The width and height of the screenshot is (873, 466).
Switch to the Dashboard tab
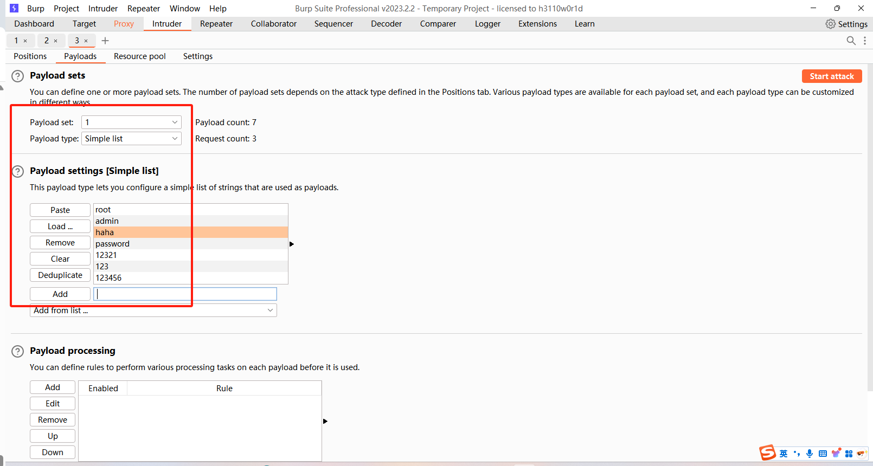click(x=34, y=24)
